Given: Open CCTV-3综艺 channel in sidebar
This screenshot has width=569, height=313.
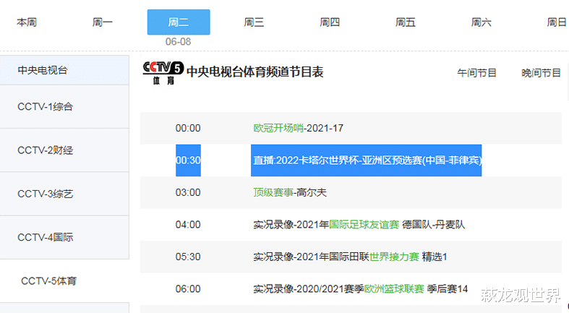Looking at the screenshot, I should pyautogui.click(x=64, y=194).
